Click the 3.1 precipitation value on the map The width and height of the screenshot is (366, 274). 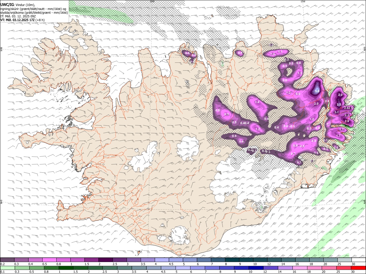tap(337, 112)
